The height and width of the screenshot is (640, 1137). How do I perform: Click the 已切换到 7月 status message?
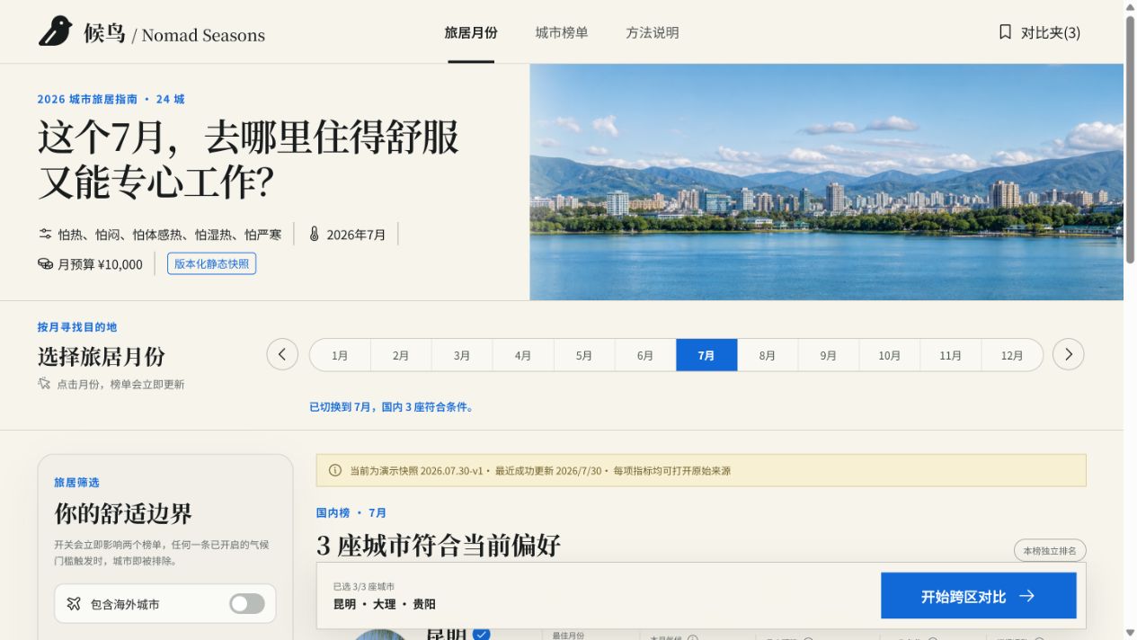(392, 407)
